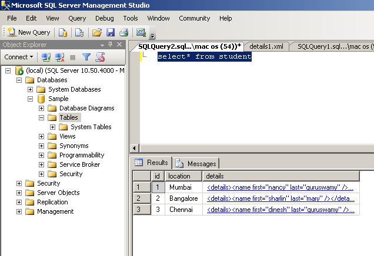The height and width of the screenshot is (256, 374).
Task: Open the Query menu
Action: pos(77,18)
